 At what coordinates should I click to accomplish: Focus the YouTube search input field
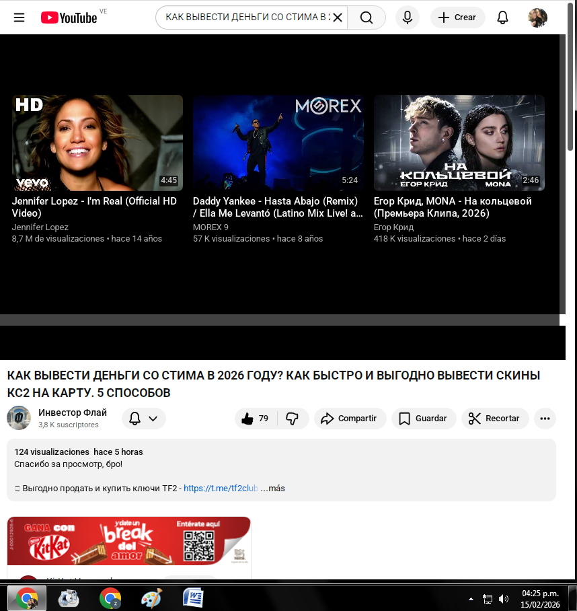pos(247,17)
